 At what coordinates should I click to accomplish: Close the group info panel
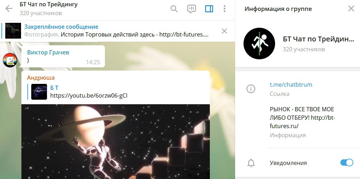click(x=351, y=9)
